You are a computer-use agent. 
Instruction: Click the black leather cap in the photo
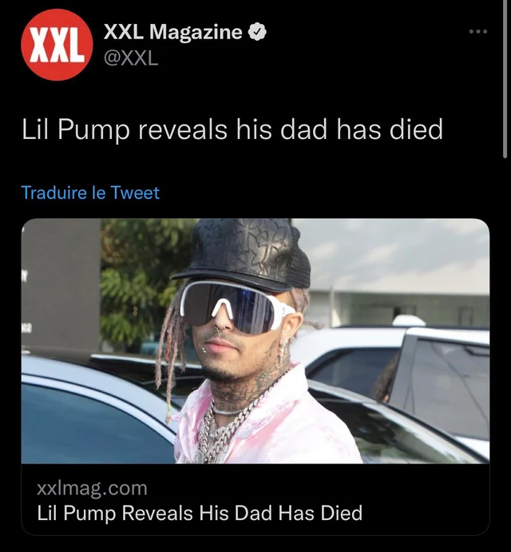point(243,253)
